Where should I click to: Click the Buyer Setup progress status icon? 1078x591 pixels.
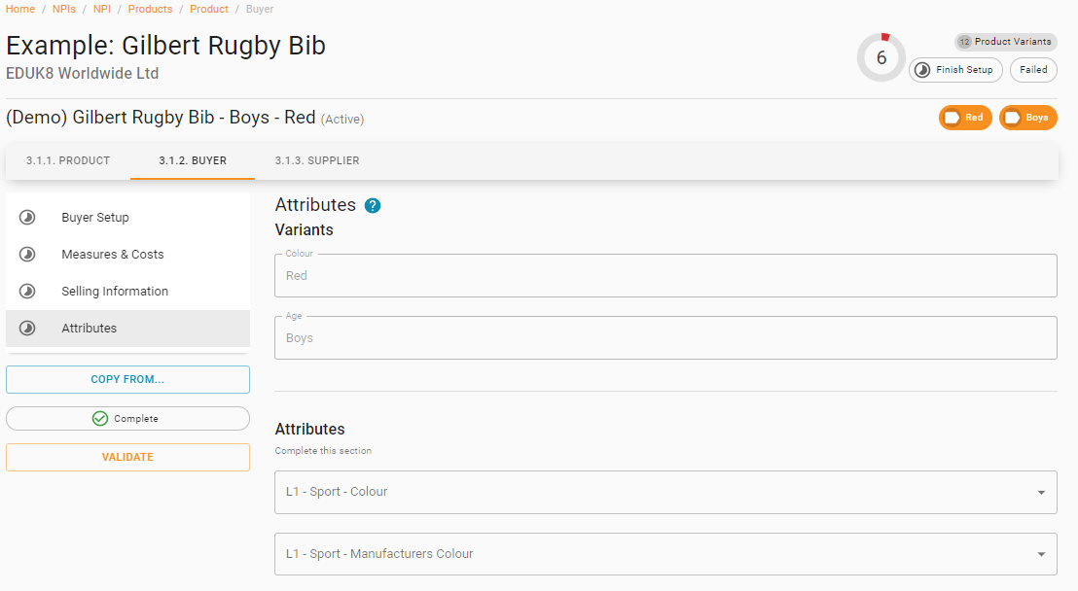27,217
